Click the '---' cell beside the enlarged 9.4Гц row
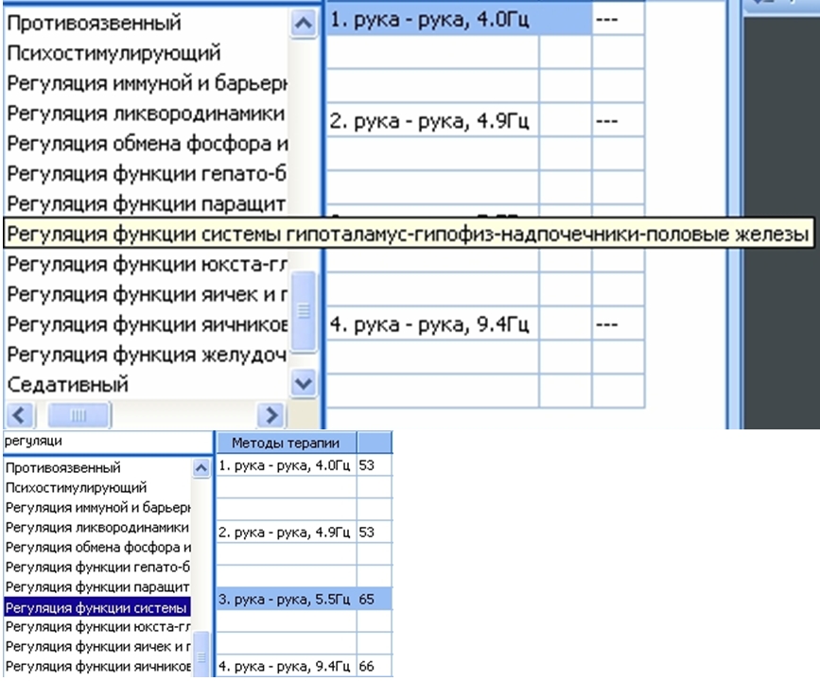 coord(618,324)
